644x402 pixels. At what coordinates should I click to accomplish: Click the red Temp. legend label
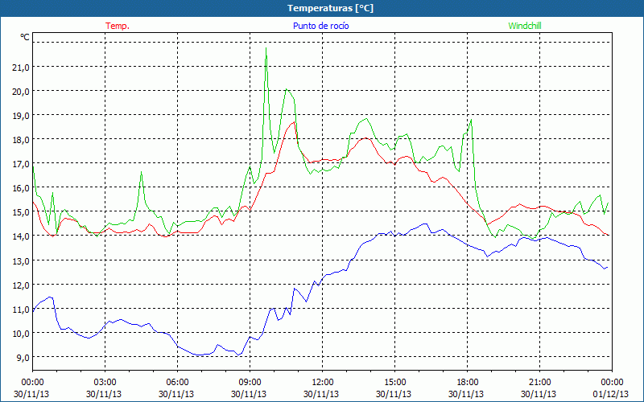(x=118, y=26)
